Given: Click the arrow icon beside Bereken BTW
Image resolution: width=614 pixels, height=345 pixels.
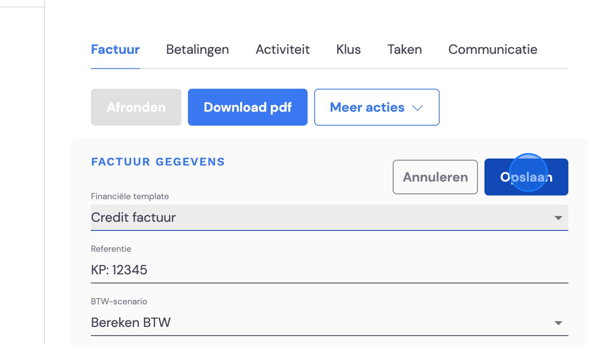Looking at the screenshot, I should tap(559, 323).
